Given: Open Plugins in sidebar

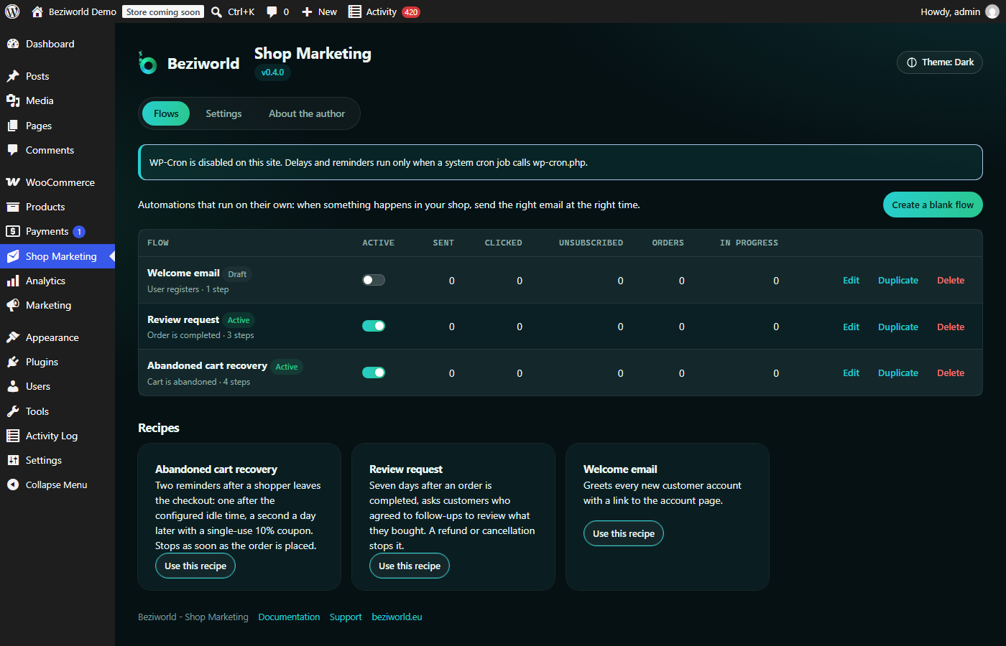Looking at the screenshot, I should coord(57,362).
